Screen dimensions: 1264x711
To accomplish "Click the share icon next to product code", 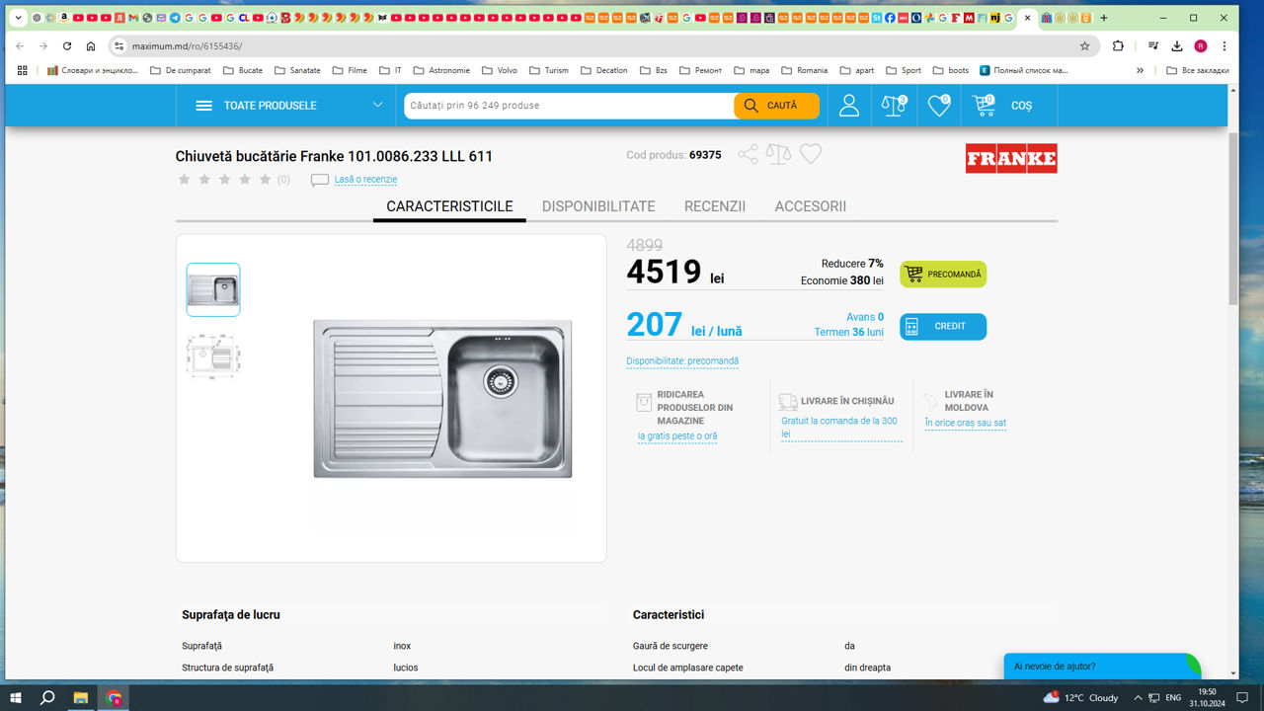I will point(749,154).
